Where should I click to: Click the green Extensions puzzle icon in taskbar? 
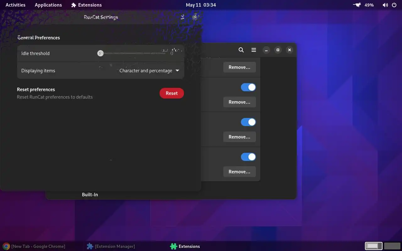click(173, 246)
